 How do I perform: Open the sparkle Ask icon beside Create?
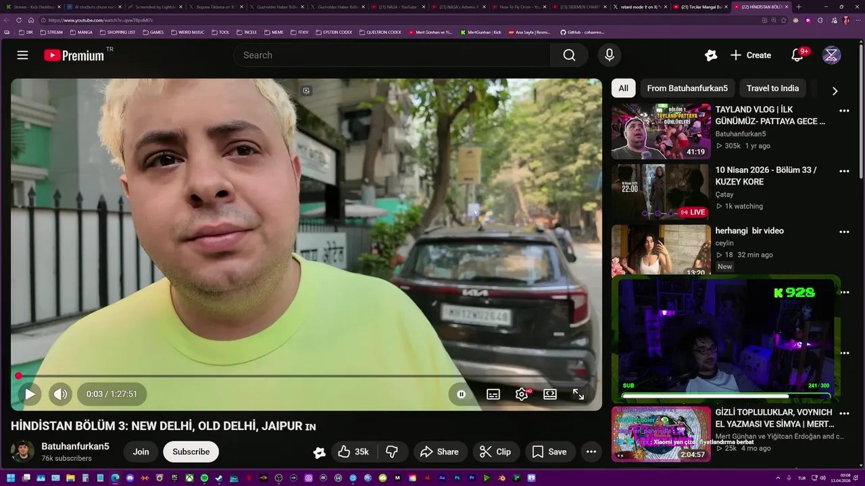tap(711, 55)
